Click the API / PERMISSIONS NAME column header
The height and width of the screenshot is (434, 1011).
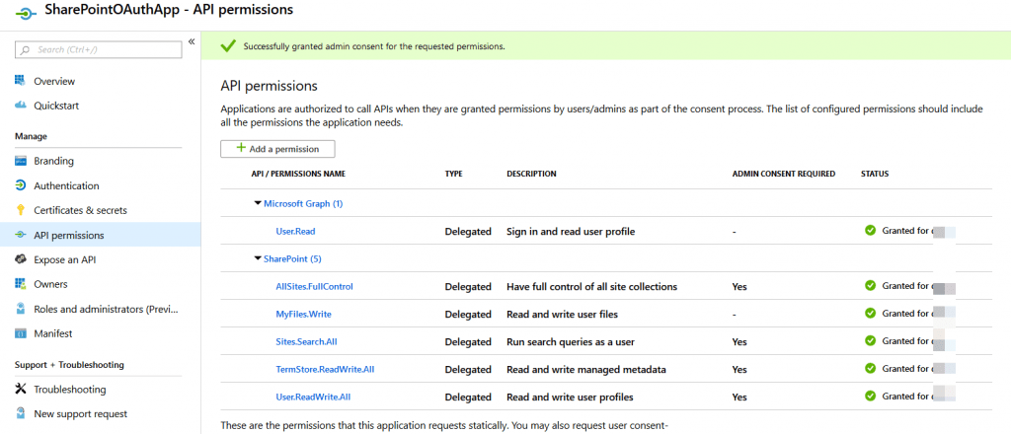point(298,174)
